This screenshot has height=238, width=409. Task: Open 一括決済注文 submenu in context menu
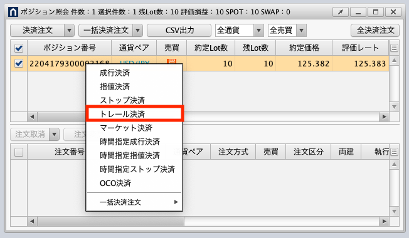[134, 202]
